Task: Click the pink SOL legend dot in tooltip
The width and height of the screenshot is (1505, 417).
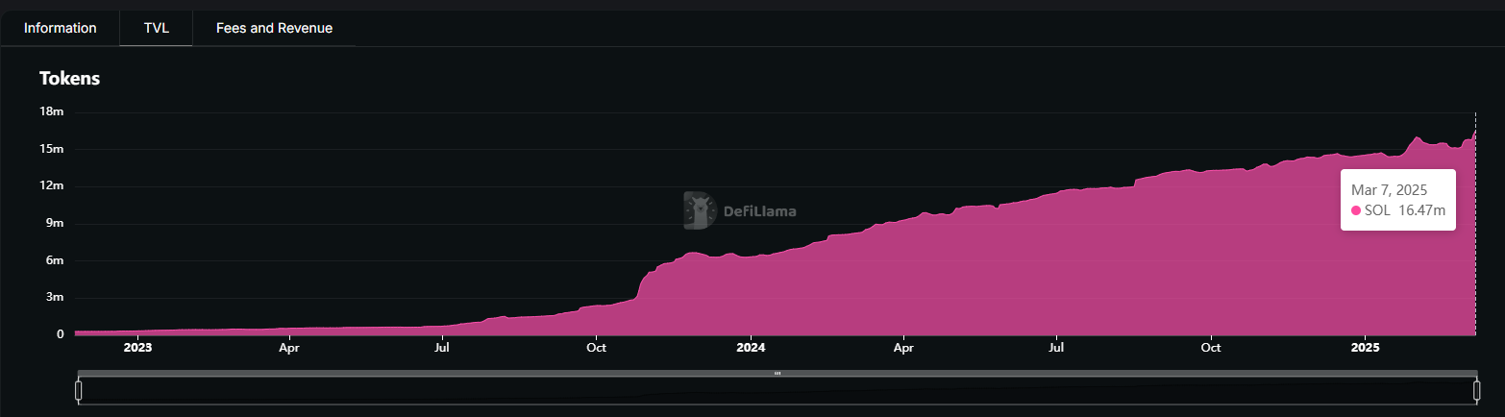Action: (x=1356, y=210)
